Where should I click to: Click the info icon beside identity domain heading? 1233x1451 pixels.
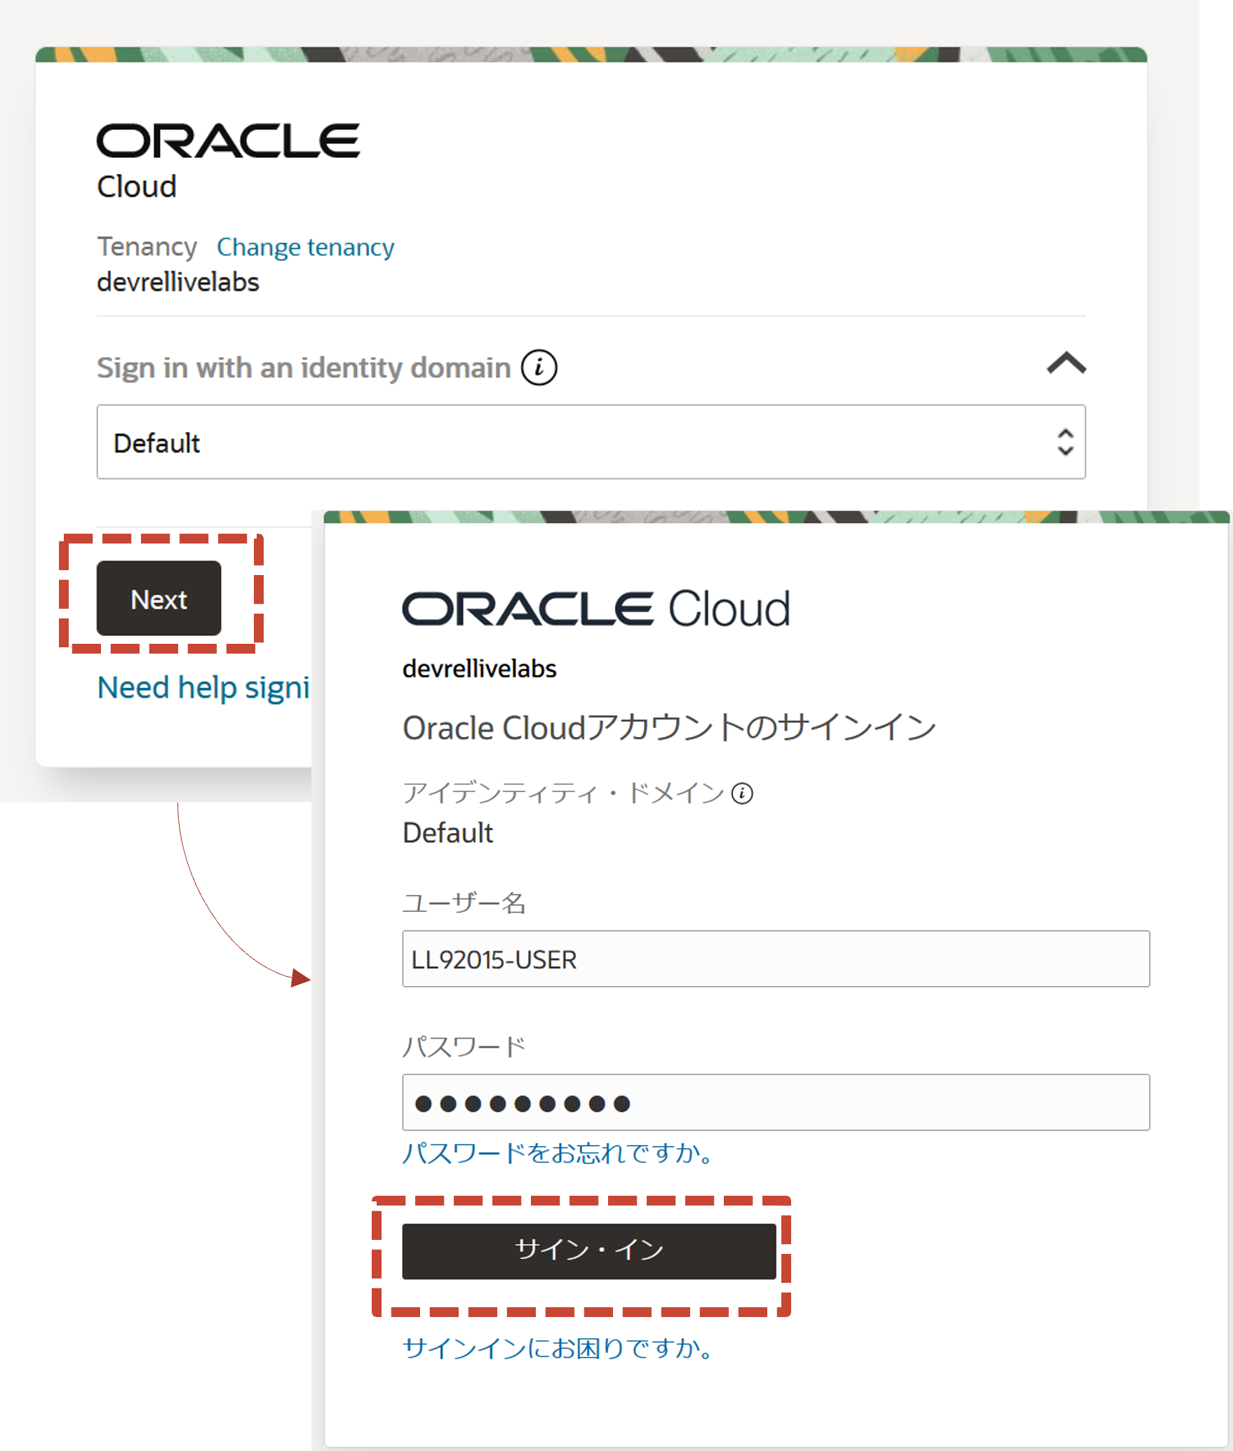coord(538,367)
